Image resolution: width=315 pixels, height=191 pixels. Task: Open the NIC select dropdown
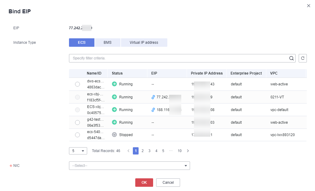click(x=129, y=166)
